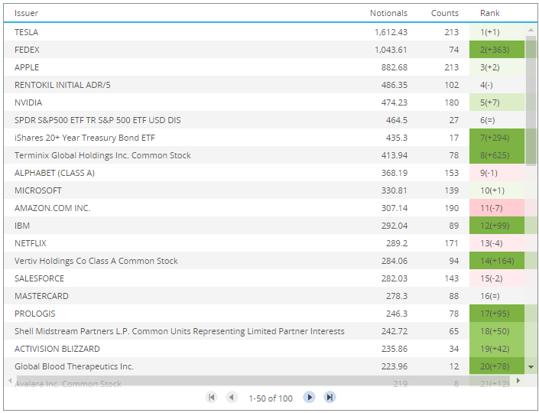Select SPDR S&P500 ETF issuer row
Viewport: 539px width, 413px height.
(265, 120)
